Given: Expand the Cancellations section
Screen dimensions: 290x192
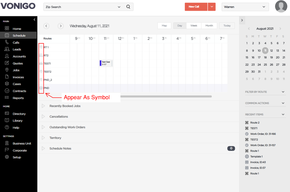Looking at the screenshot, I should pyautogui.click(x=43, y=117).
